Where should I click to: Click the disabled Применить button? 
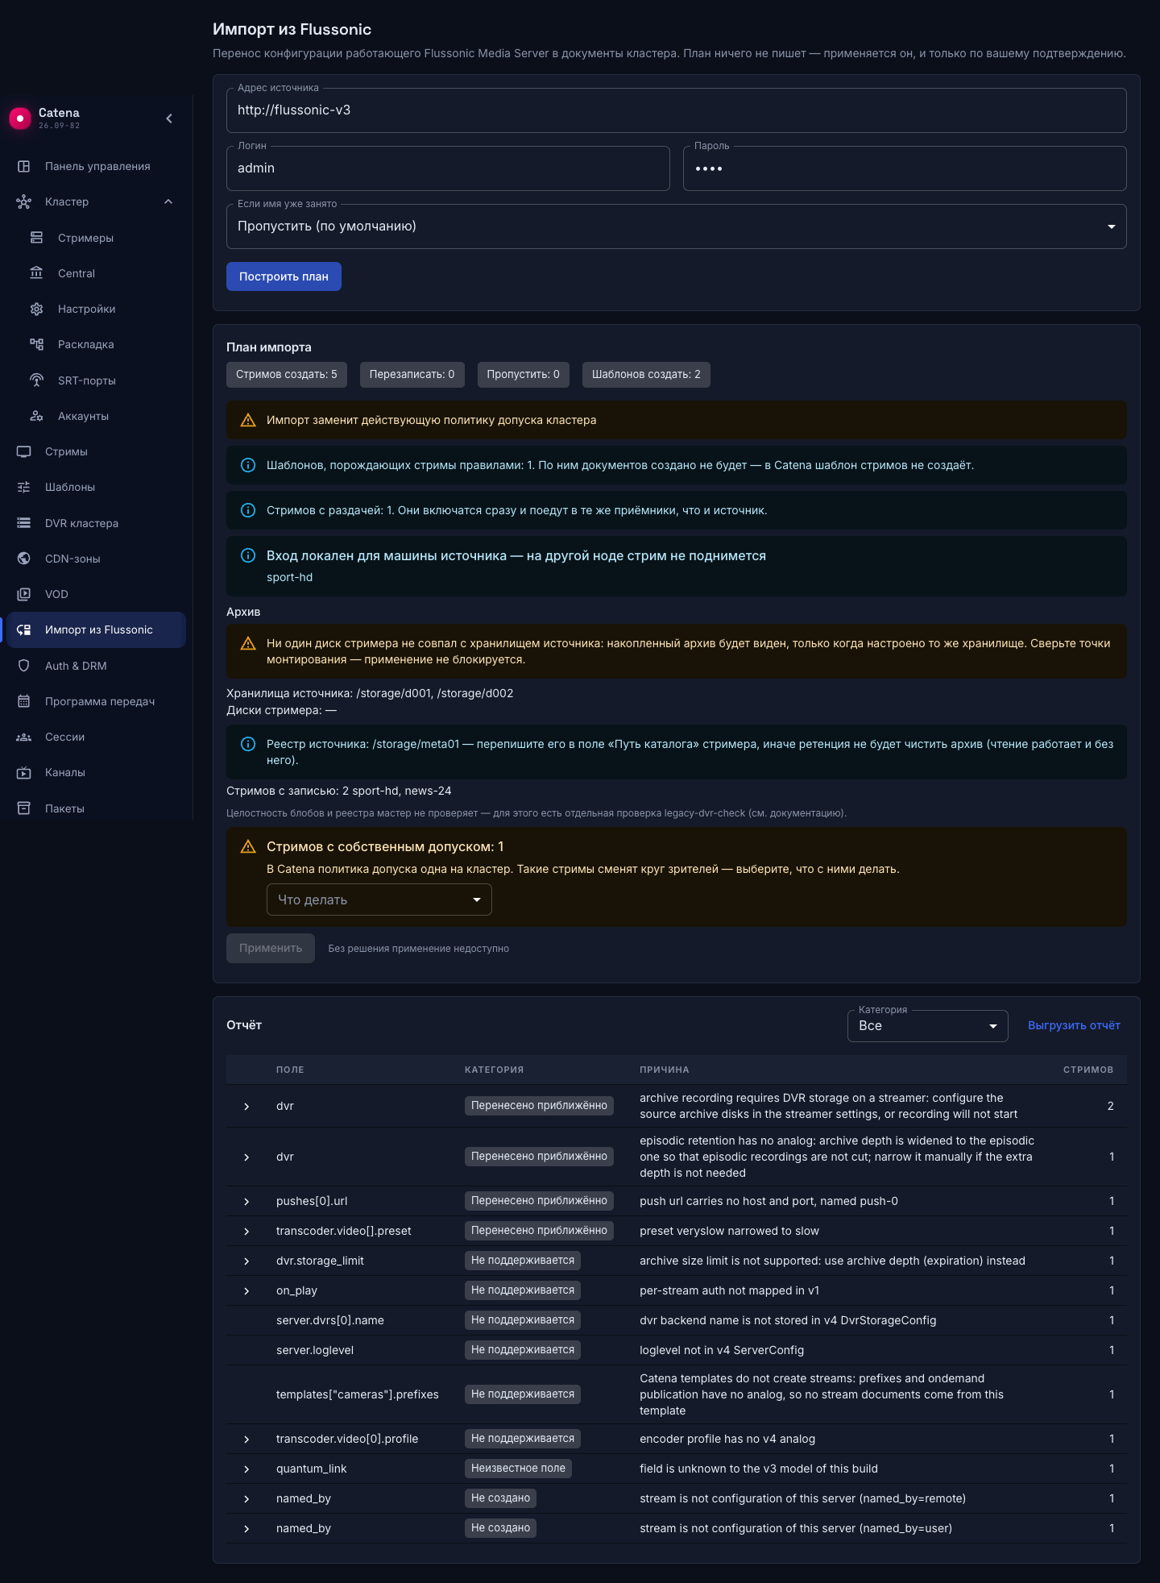coord(271,948)
